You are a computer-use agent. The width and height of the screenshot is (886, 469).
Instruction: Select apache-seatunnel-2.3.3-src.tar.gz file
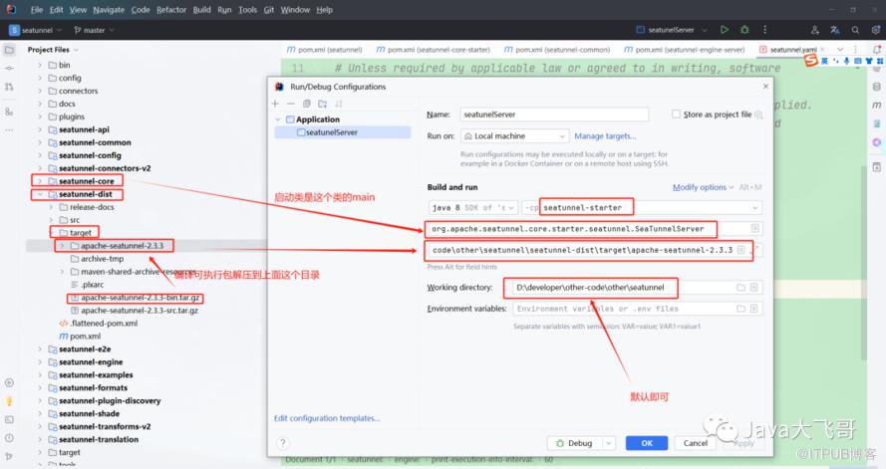pos(134,311)
